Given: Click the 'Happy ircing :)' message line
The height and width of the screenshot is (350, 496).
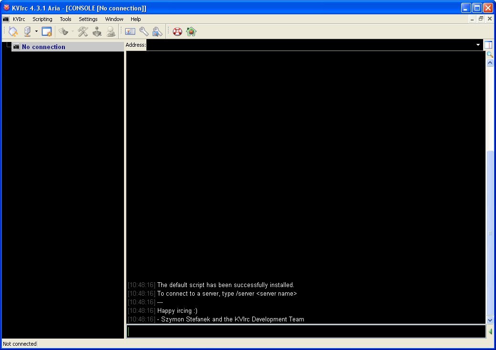Looking at the screenshot, I should pos(177,311).
